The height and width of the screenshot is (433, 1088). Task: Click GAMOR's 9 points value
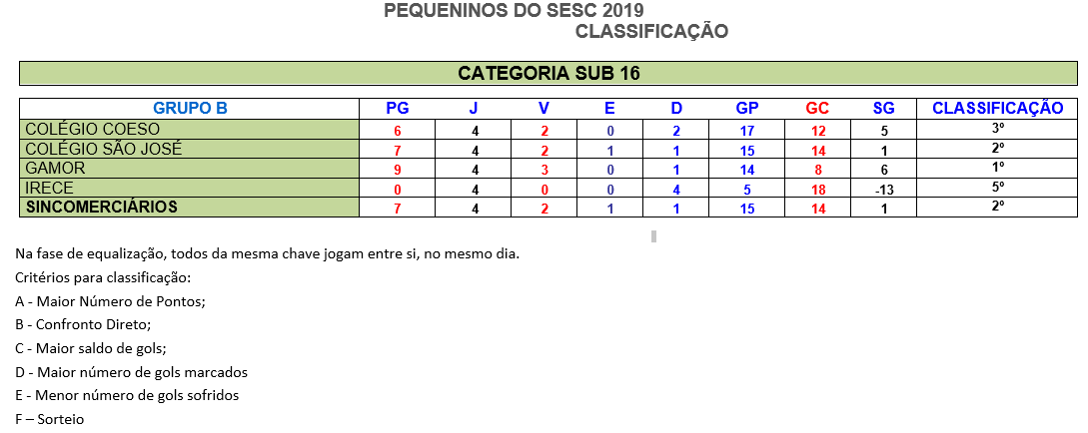coord(397,169)
